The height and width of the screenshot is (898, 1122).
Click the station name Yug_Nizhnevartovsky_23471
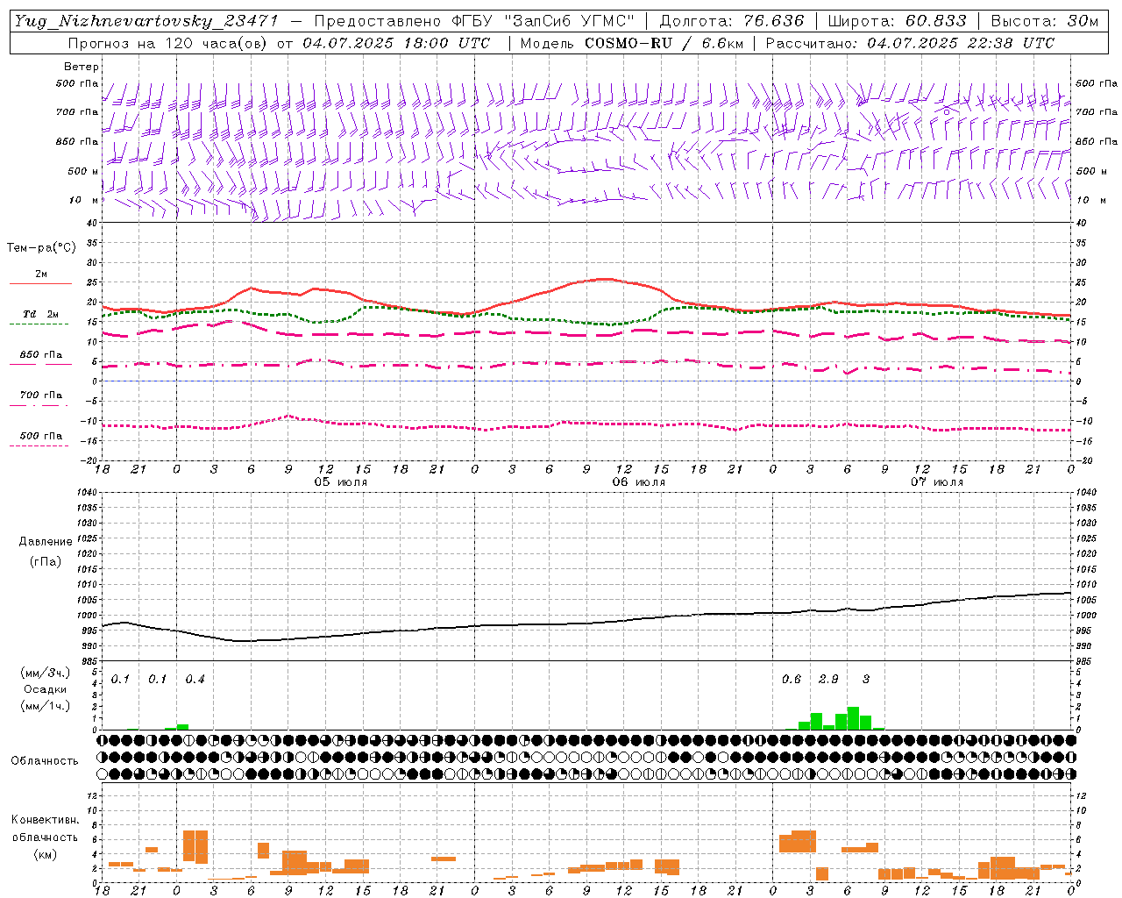tap(146, 22)
